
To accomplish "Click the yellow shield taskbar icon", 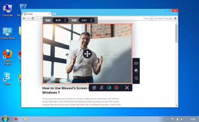I will pyautogui.click(x=25, y=119).
